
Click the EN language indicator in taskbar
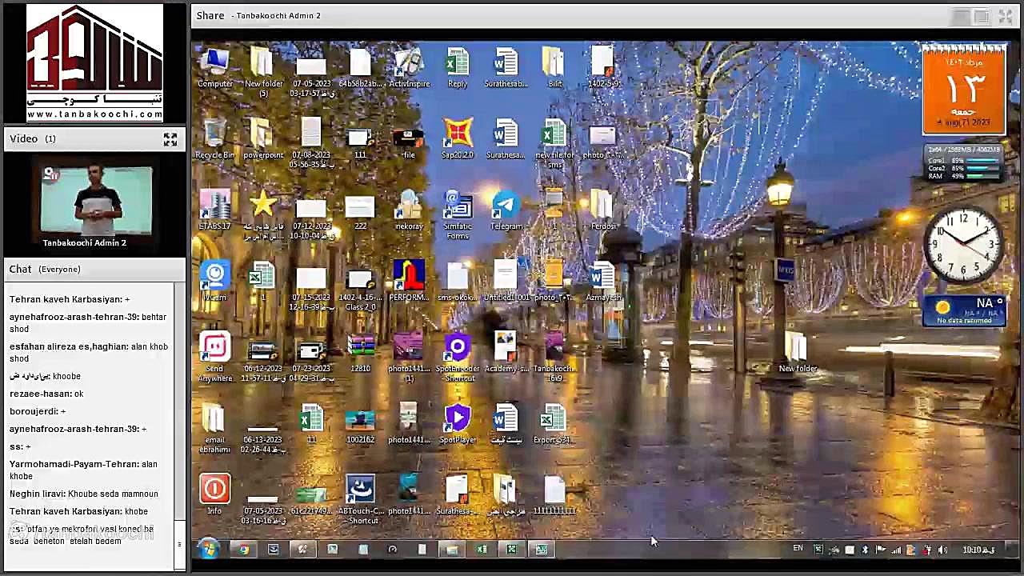click(798, 549)
